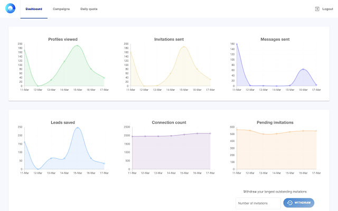Click the WITHDRAW button
The height and width of the screenshot is (211, 338).
click(298, 203)
